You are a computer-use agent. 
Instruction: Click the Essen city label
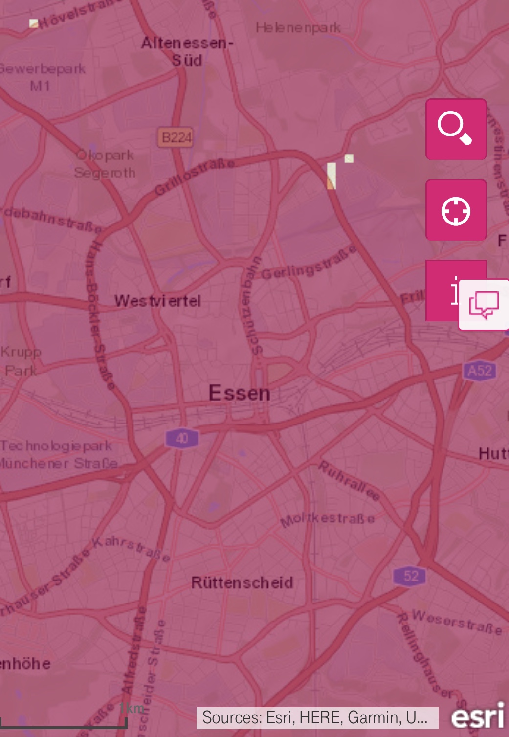point(239,393)
